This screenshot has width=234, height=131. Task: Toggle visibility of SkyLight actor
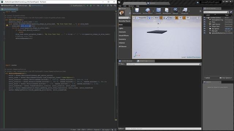204,31
